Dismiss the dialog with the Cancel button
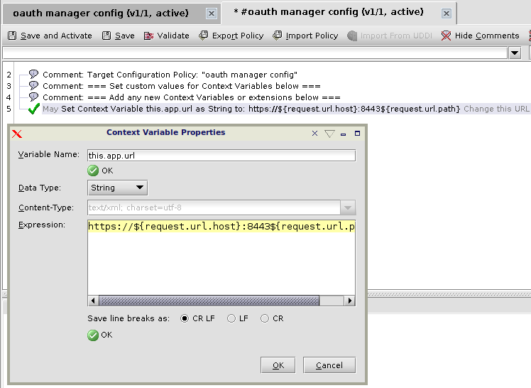 329,365
